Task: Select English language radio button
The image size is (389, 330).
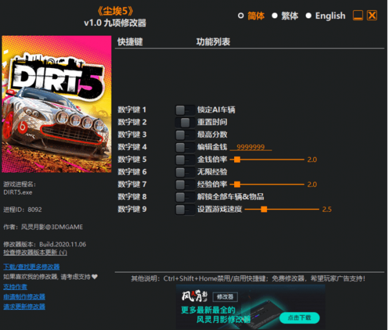Action: (309, 16)
